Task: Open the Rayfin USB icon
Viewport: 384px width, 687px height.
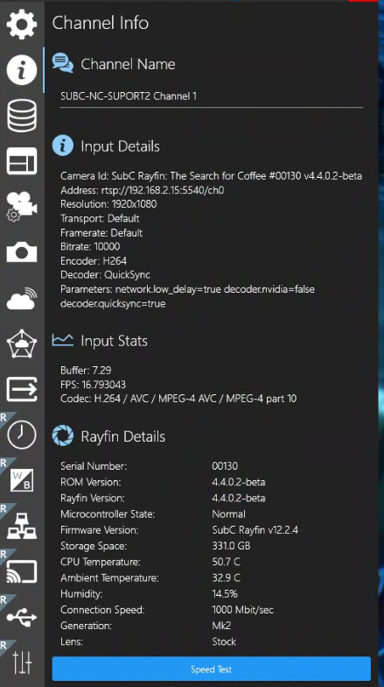Action: coord(21,617)
